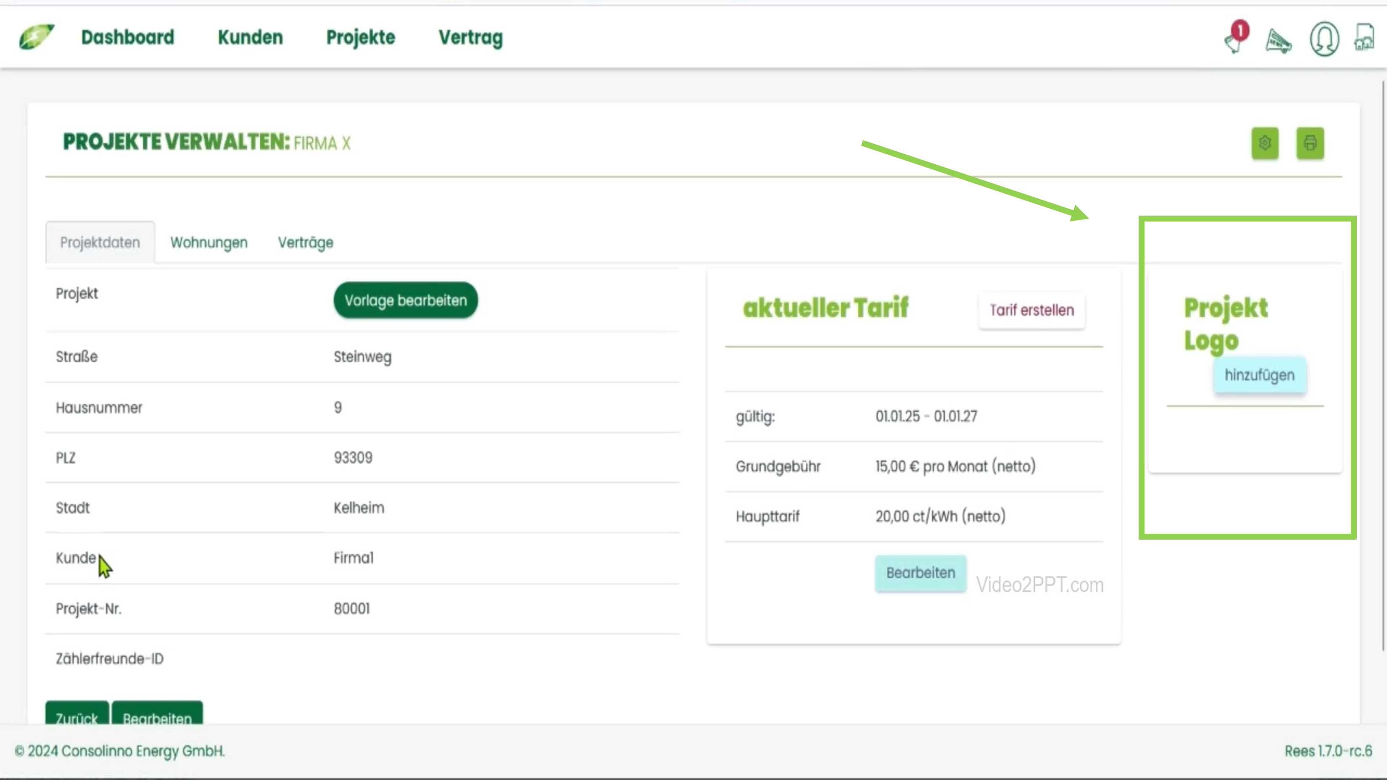Click the page's vertical scrollbar
This screenshot has width=1387, height=780.
pyautogui.click(x=1383, y=366)
